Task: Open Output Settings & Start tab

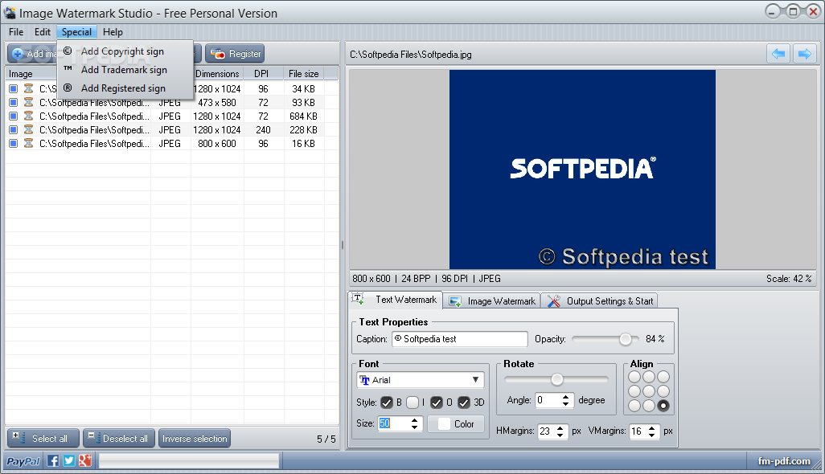Action: pos(600,301)
